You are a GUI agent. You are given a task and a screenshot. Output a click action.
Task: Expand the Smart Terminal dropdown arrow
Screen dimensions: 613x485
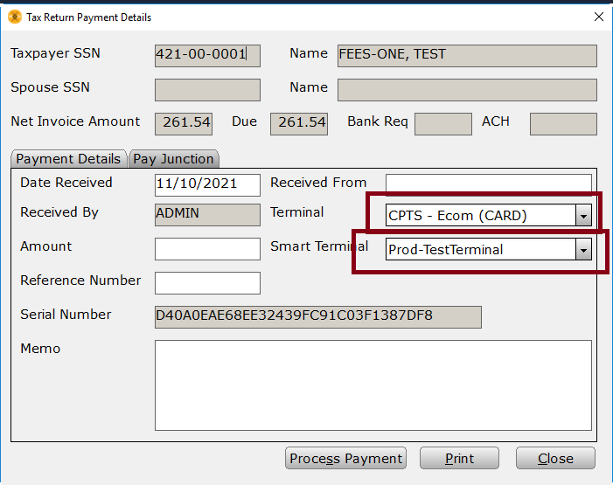583,250
